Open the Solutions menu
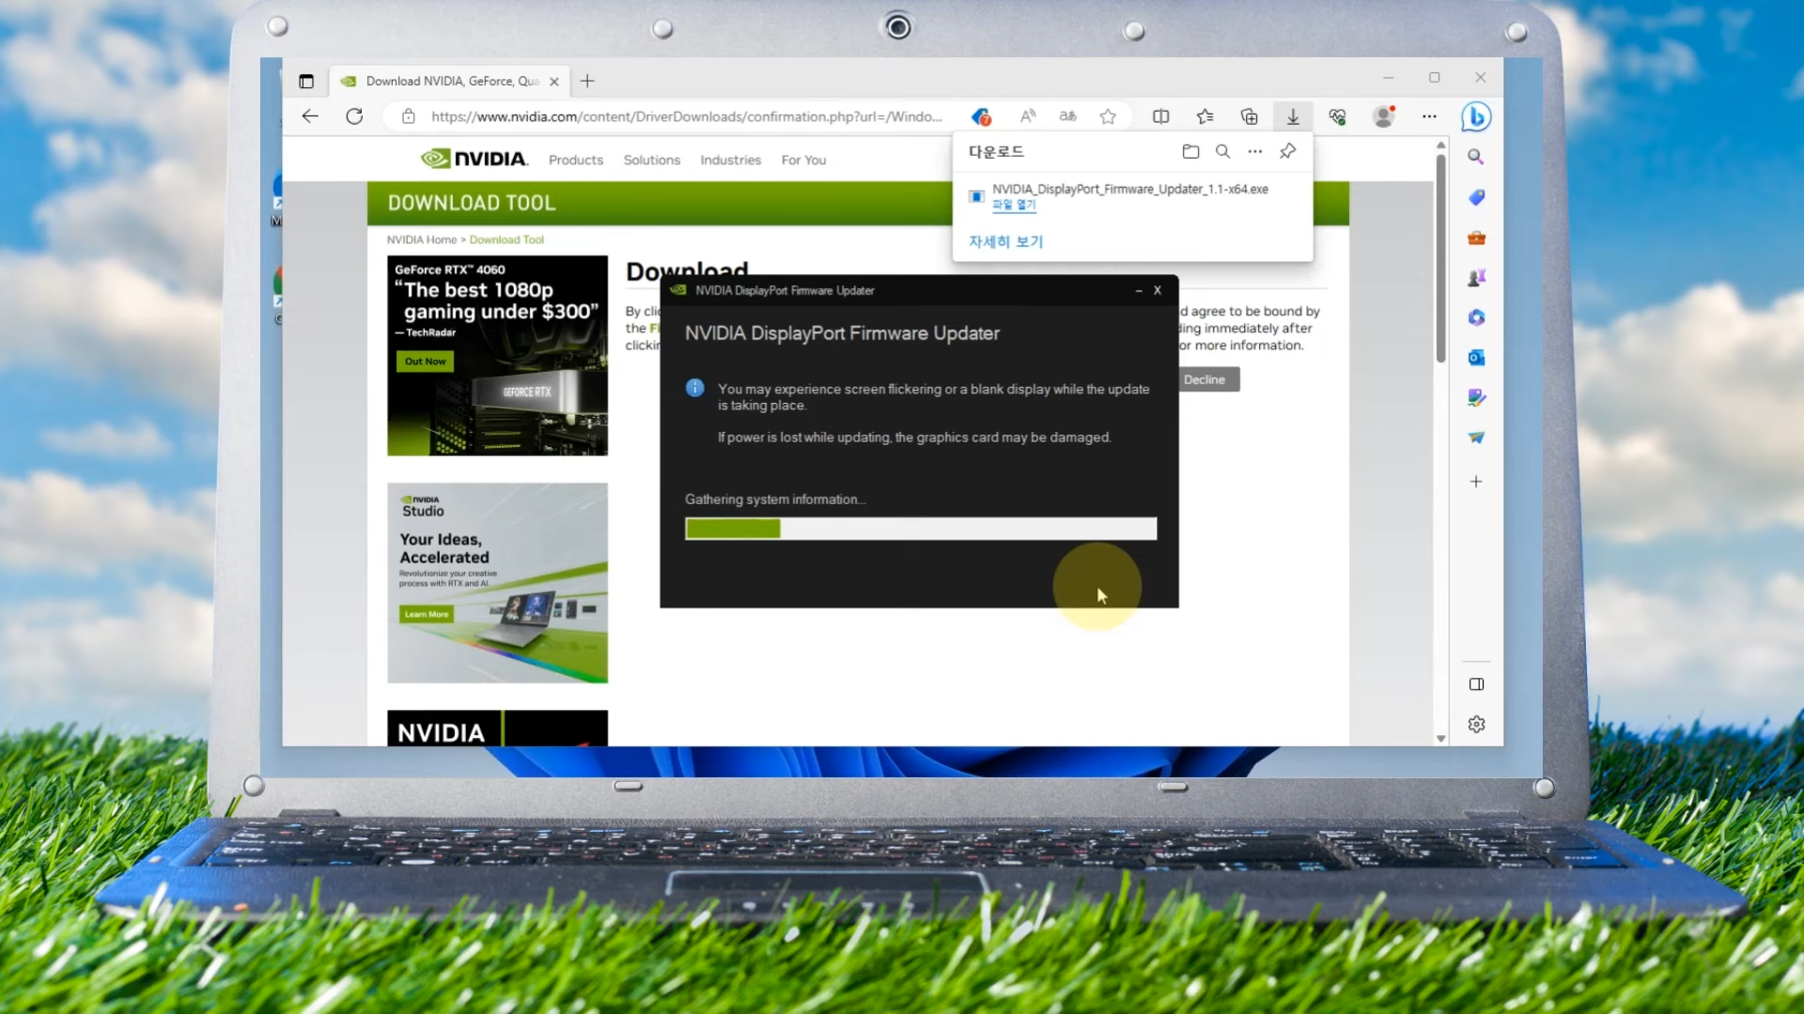1804x1014 pixels. [x=651, y=161]
